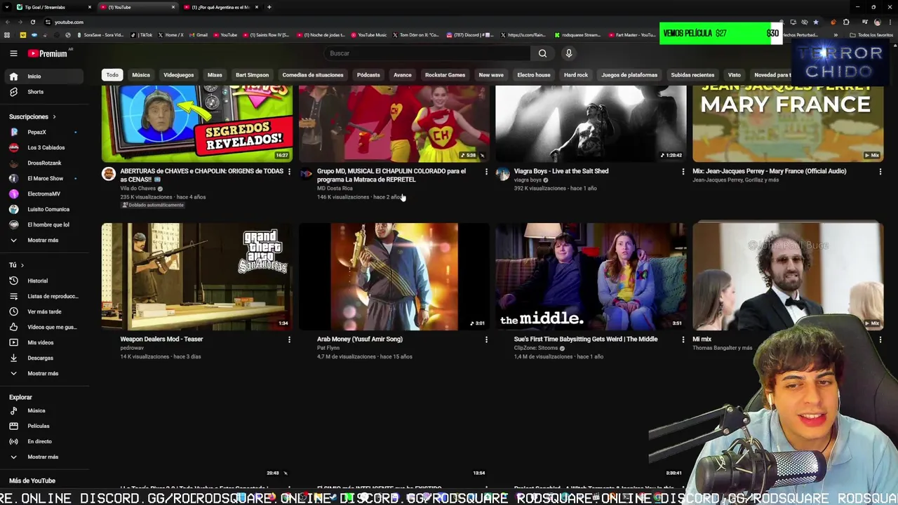Open Historial in sidebar
898x505 pixels.
point(43,281)
